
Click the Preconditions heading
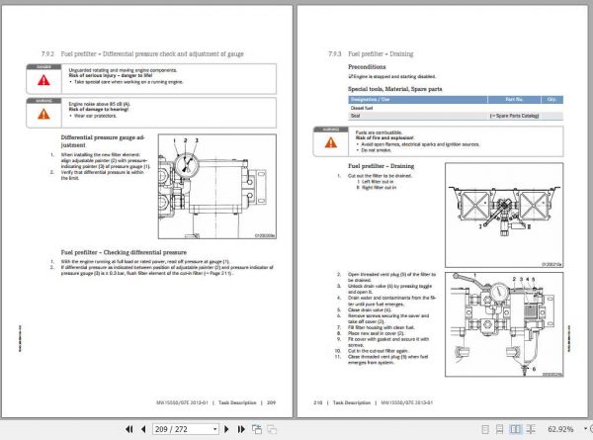[x=367, y=66]
